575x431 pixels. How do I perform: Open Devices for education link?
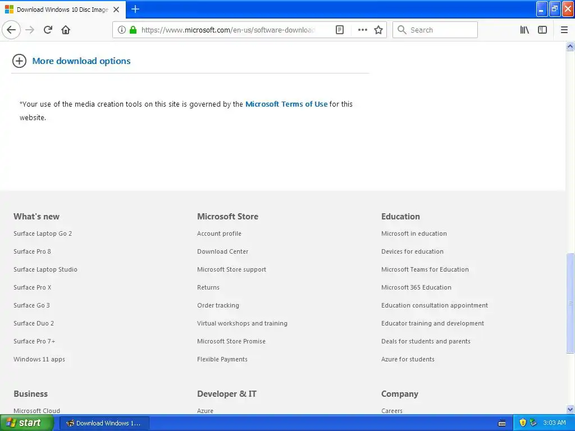tap(413, 251)
